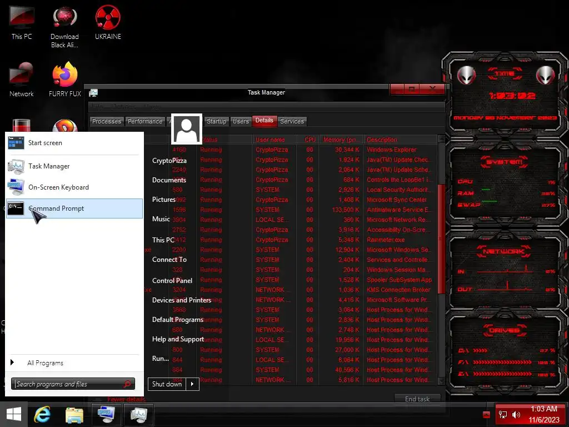
Task: Click Task Manager vertical scrollbar thumb
Action: coord(441,239)
